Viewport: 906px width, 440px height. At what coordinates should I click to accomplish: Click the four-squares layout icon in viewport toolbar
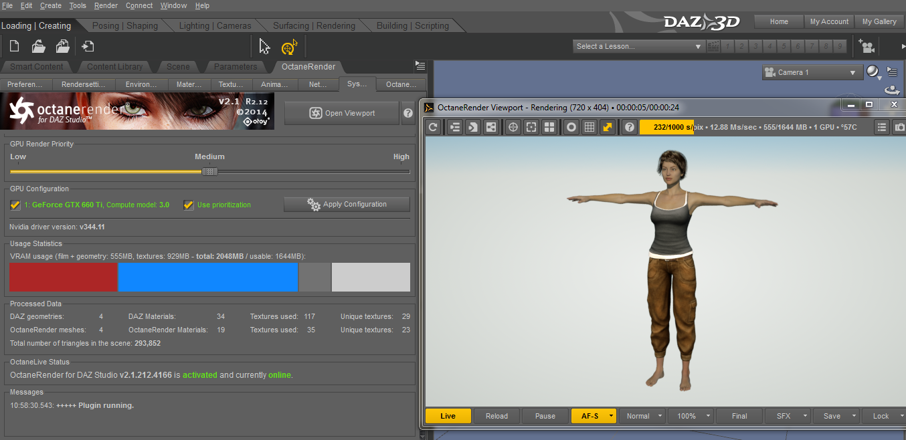point(549,127)
